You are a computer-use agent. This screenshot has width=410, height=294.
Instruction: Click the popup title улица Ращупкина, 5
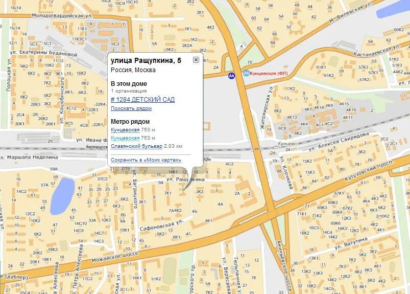146,60
